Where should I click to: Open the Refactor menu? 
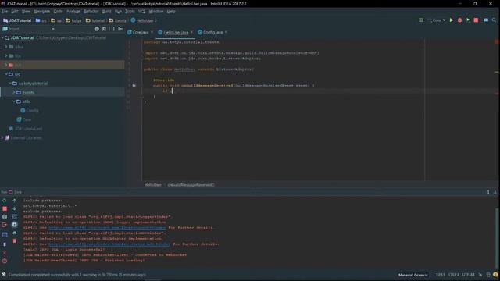pos(91,11)
